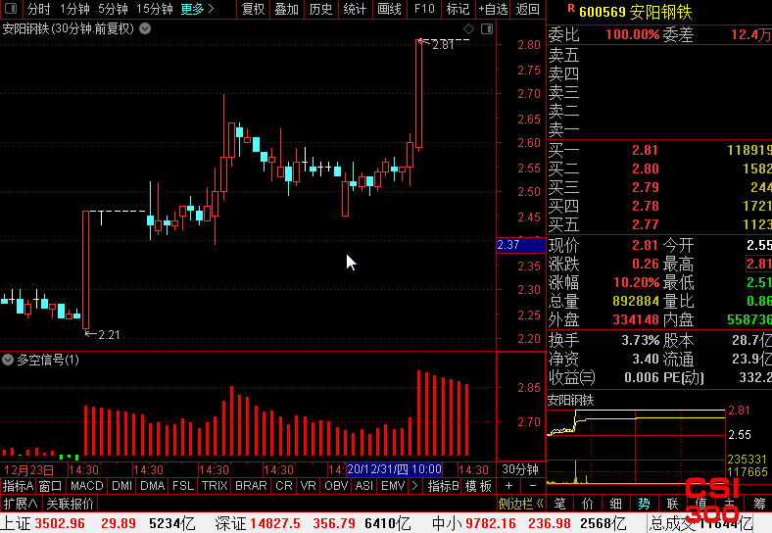Switch to the 筹 chips tab
The image size is (772, 533).
click(759, 504)
